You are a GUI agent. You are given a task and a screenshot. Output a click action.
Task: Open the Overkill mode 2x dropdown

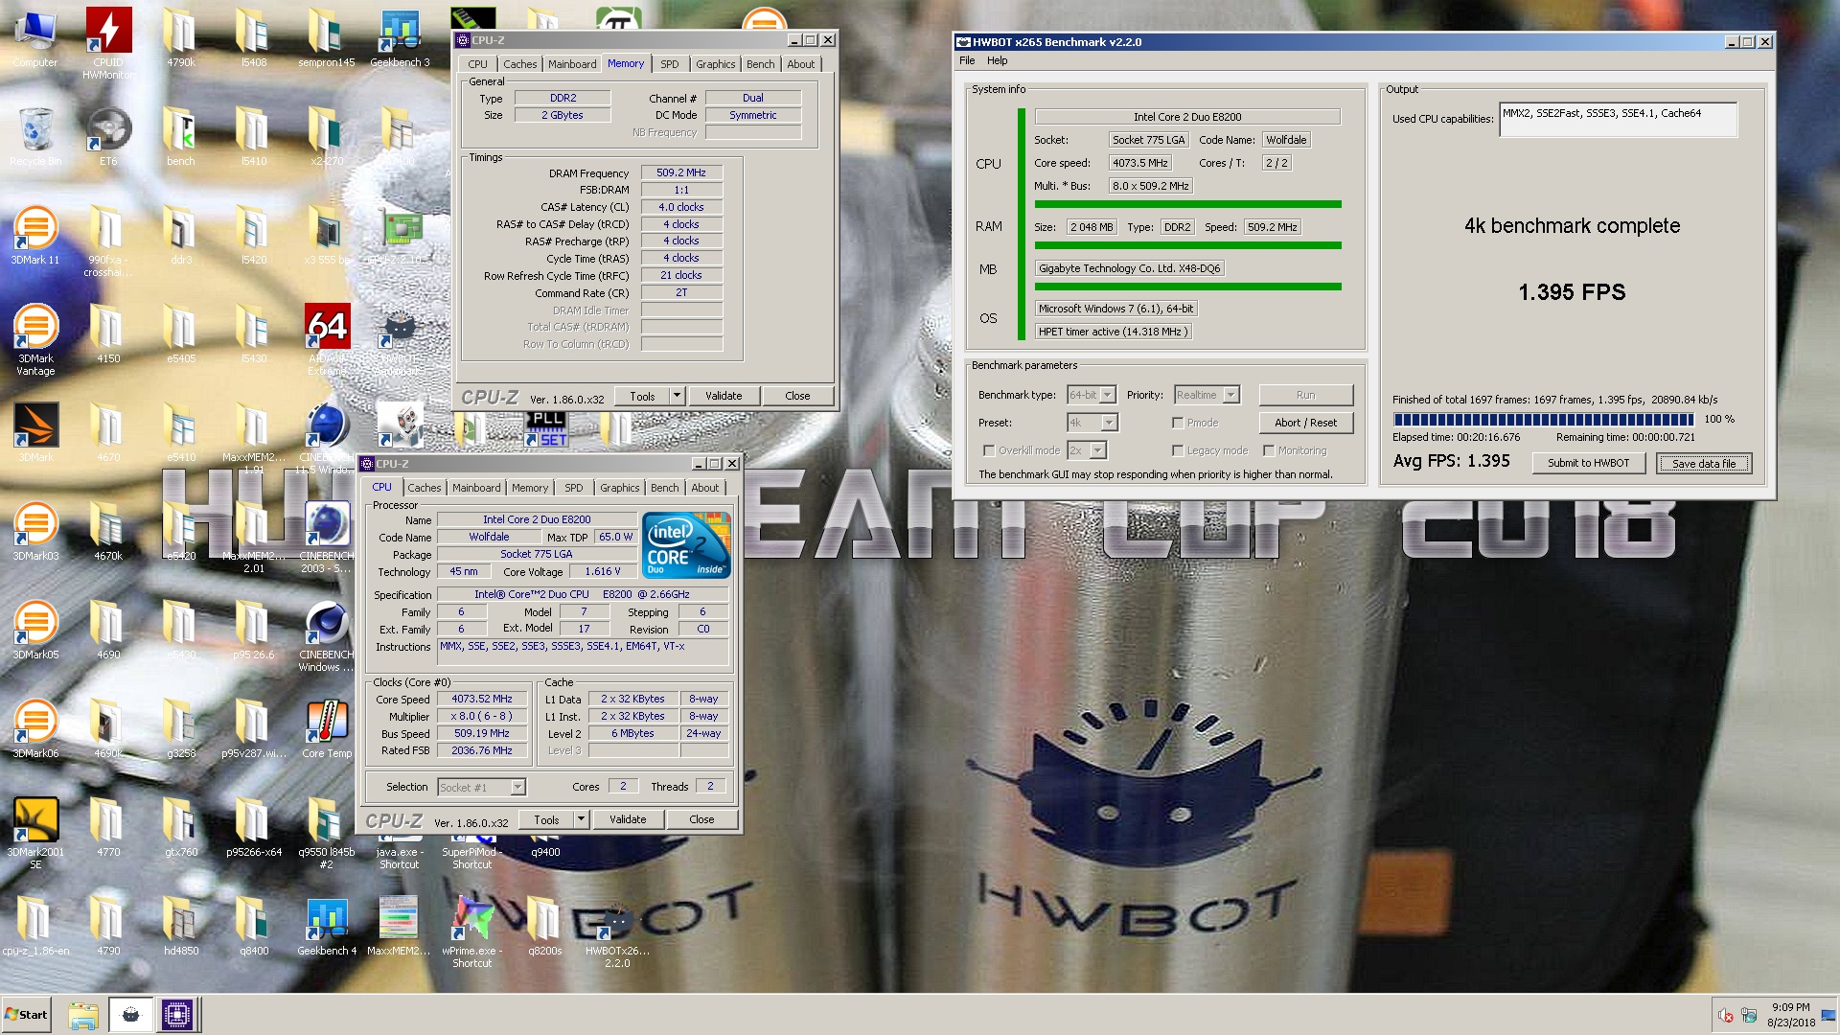(1087, 450)
